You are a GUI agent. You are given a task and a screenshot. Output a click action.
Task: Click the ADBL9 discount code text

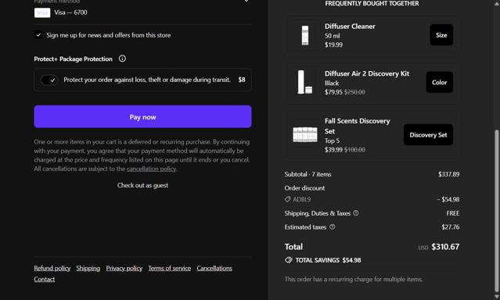[x=302, y=199]
